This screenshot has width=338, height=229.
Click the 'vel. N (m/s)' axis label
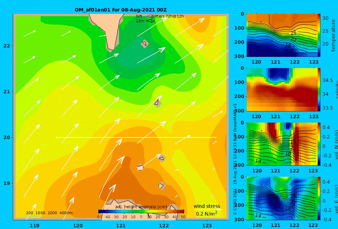coord(336,145)
